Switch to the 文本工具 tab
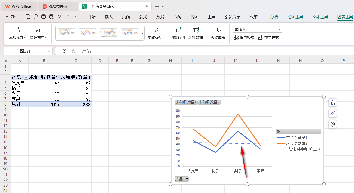This screenshot has height=193, width=354. coord(320,17)
